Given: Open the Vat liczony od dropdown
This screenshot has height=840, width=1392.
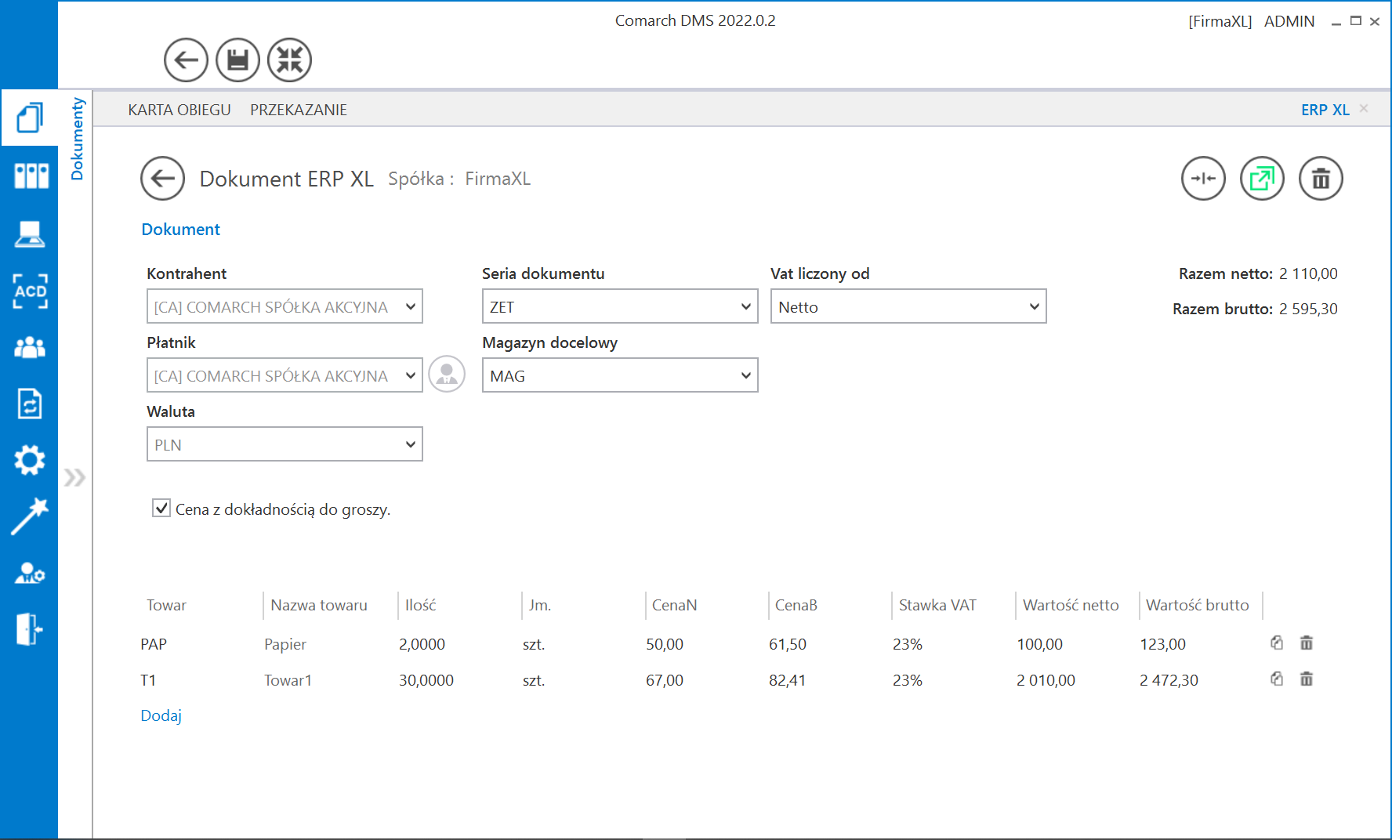Looking at the screenshot, I should (x=908, y=306).
